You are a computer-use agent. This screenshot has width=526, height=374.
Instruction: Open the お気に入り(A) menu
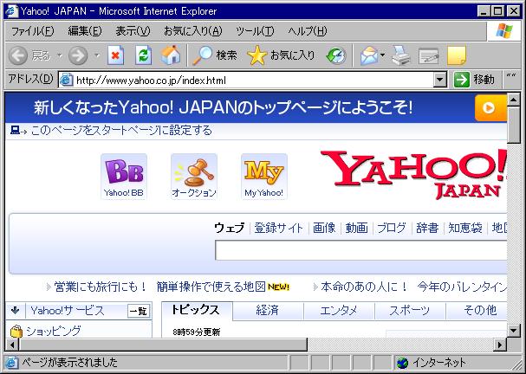193,31
